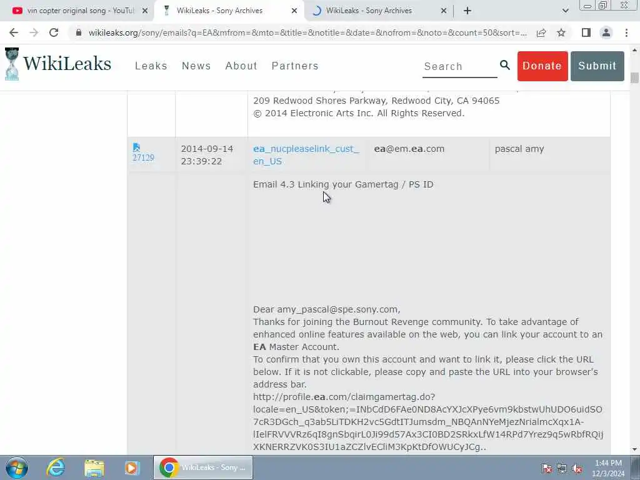The height and width of the screenshot is (480, 640).
Task: Open a new browser tab
Action: click(467, 11)
